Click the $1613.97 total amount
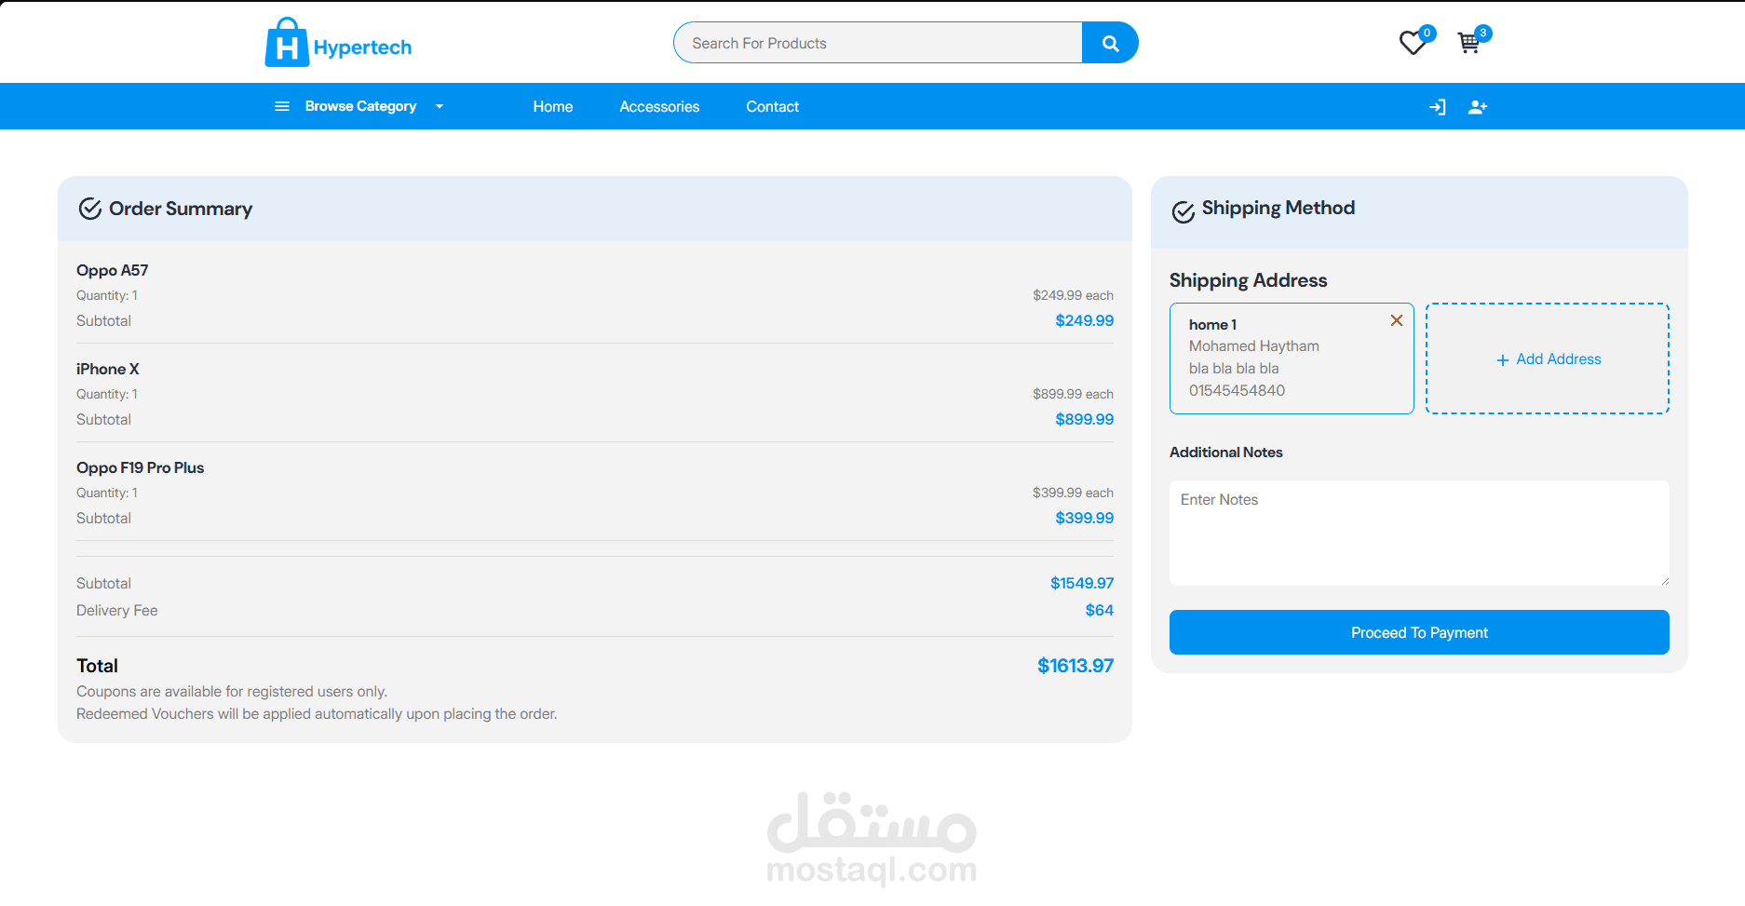Viewport: 1745px width, 906px height. tap(1075, 666)
